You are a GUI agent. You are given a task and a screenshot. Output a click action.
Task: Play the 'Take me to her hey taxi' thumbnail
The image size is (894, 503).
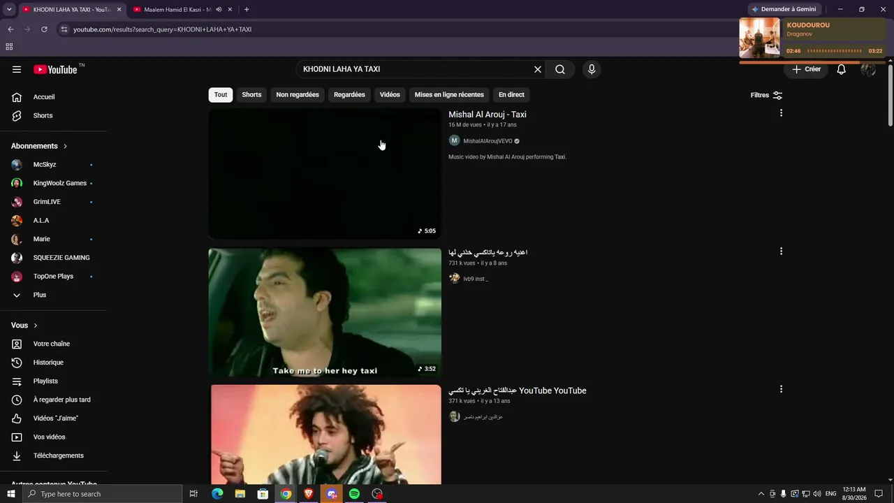(325, 312)
